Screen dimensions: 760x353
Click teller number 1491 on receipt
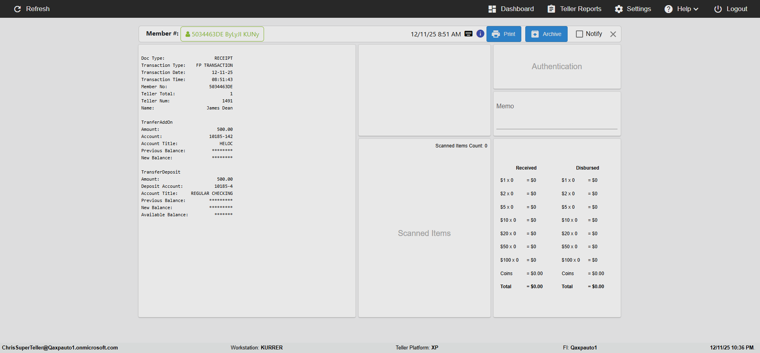[227, 101]
